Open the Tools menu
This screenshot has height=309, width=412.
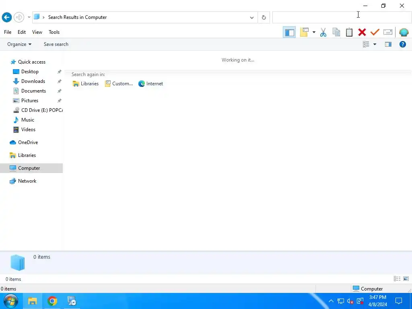coord(54,32)
